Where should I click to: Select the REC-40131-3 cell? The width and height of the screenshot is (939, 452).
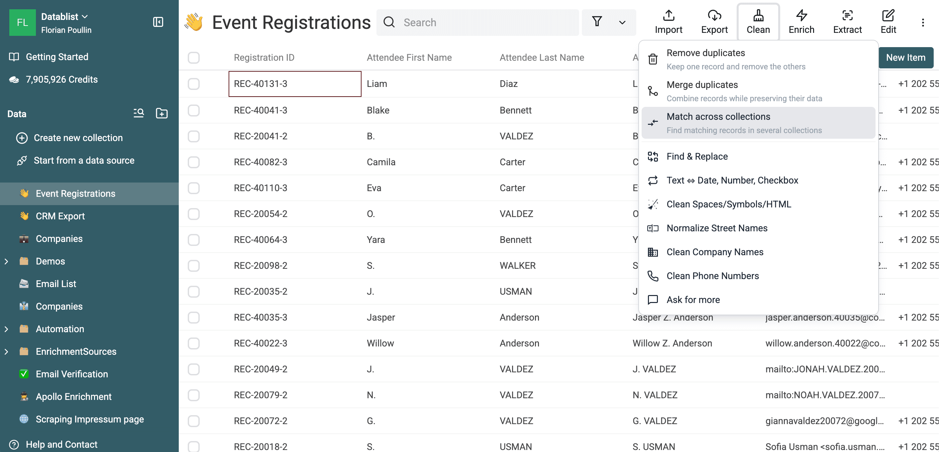(x=295, y=84)
